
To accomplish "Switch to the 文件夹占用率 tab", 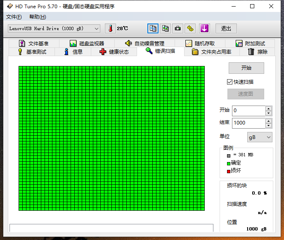I will point(212,52).
